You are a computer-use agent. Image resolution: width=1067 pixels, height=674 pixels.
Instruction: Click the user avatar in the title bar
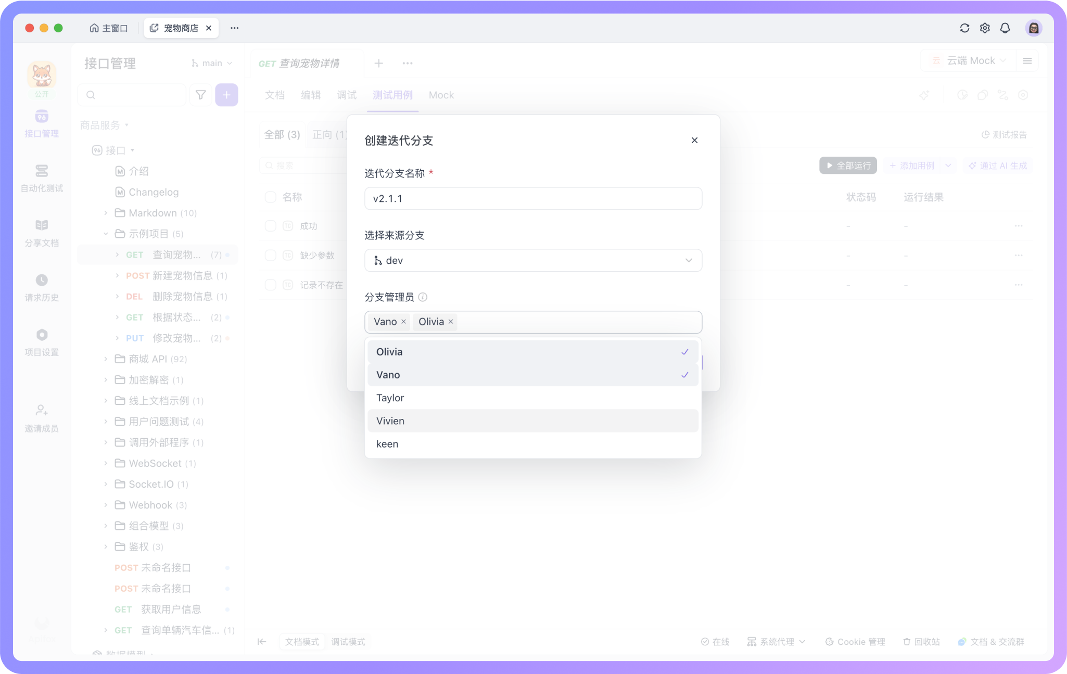1033,28
